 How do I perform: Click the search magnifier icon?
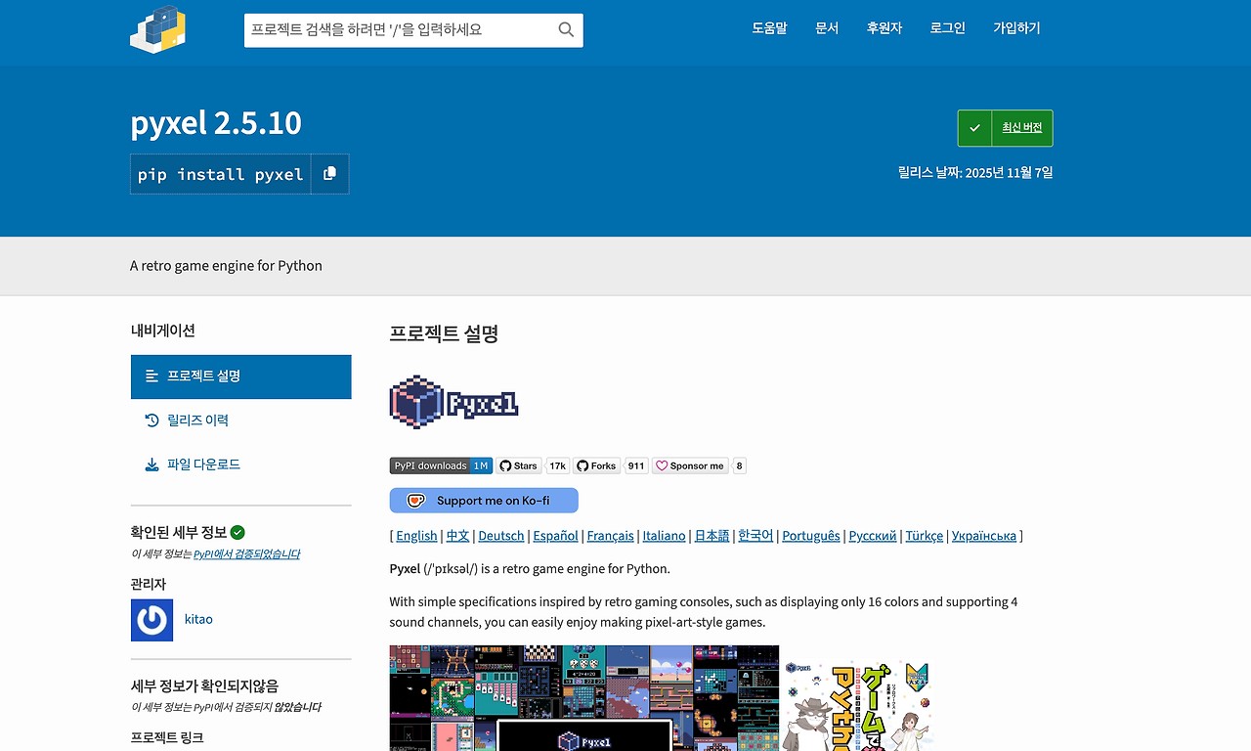(x=566, y=29)
